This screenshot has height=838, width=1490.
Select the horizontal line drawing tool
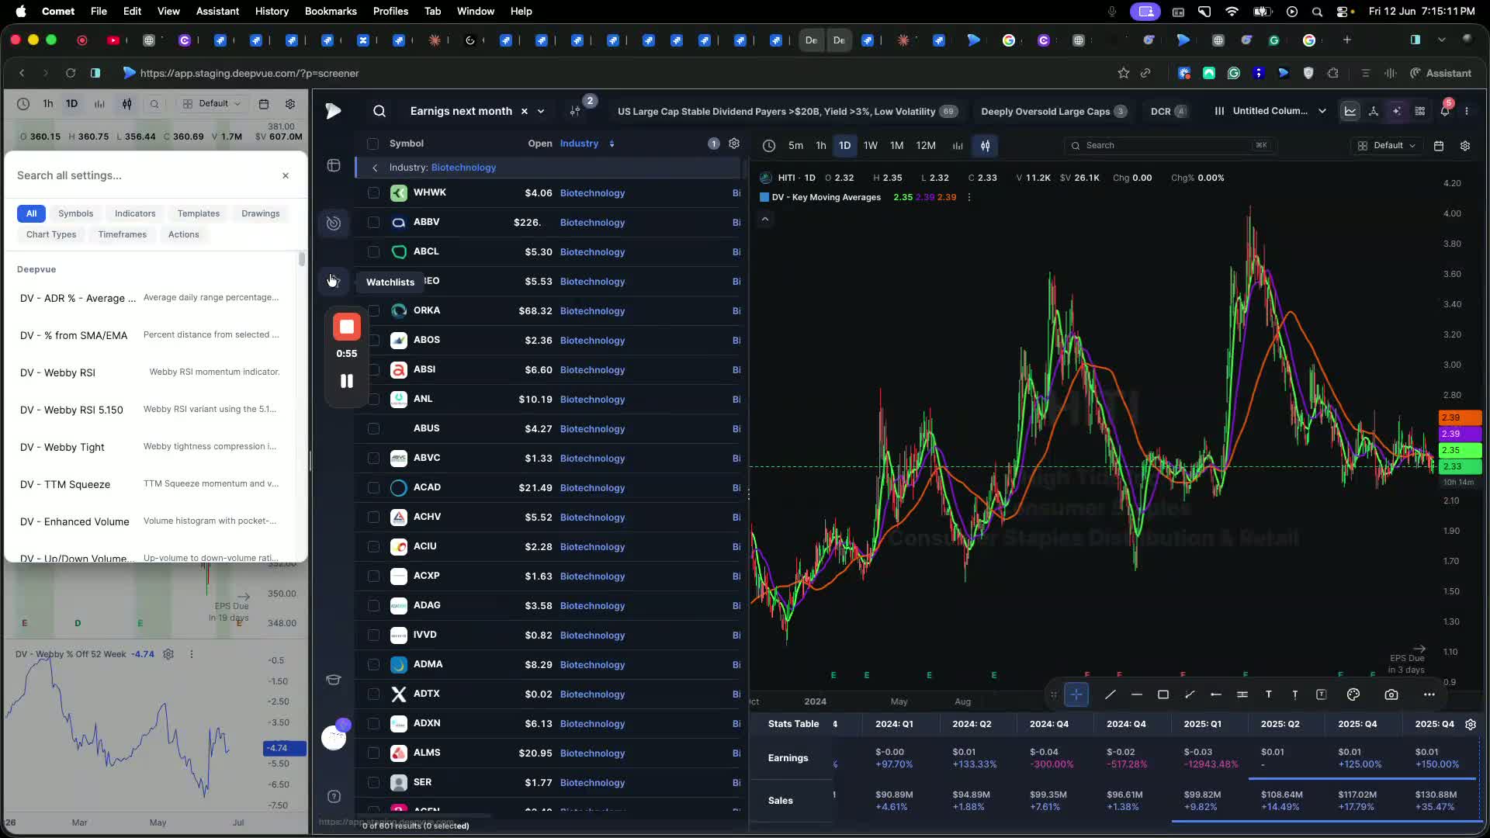pyautogui.click(x=1137, y=694)
